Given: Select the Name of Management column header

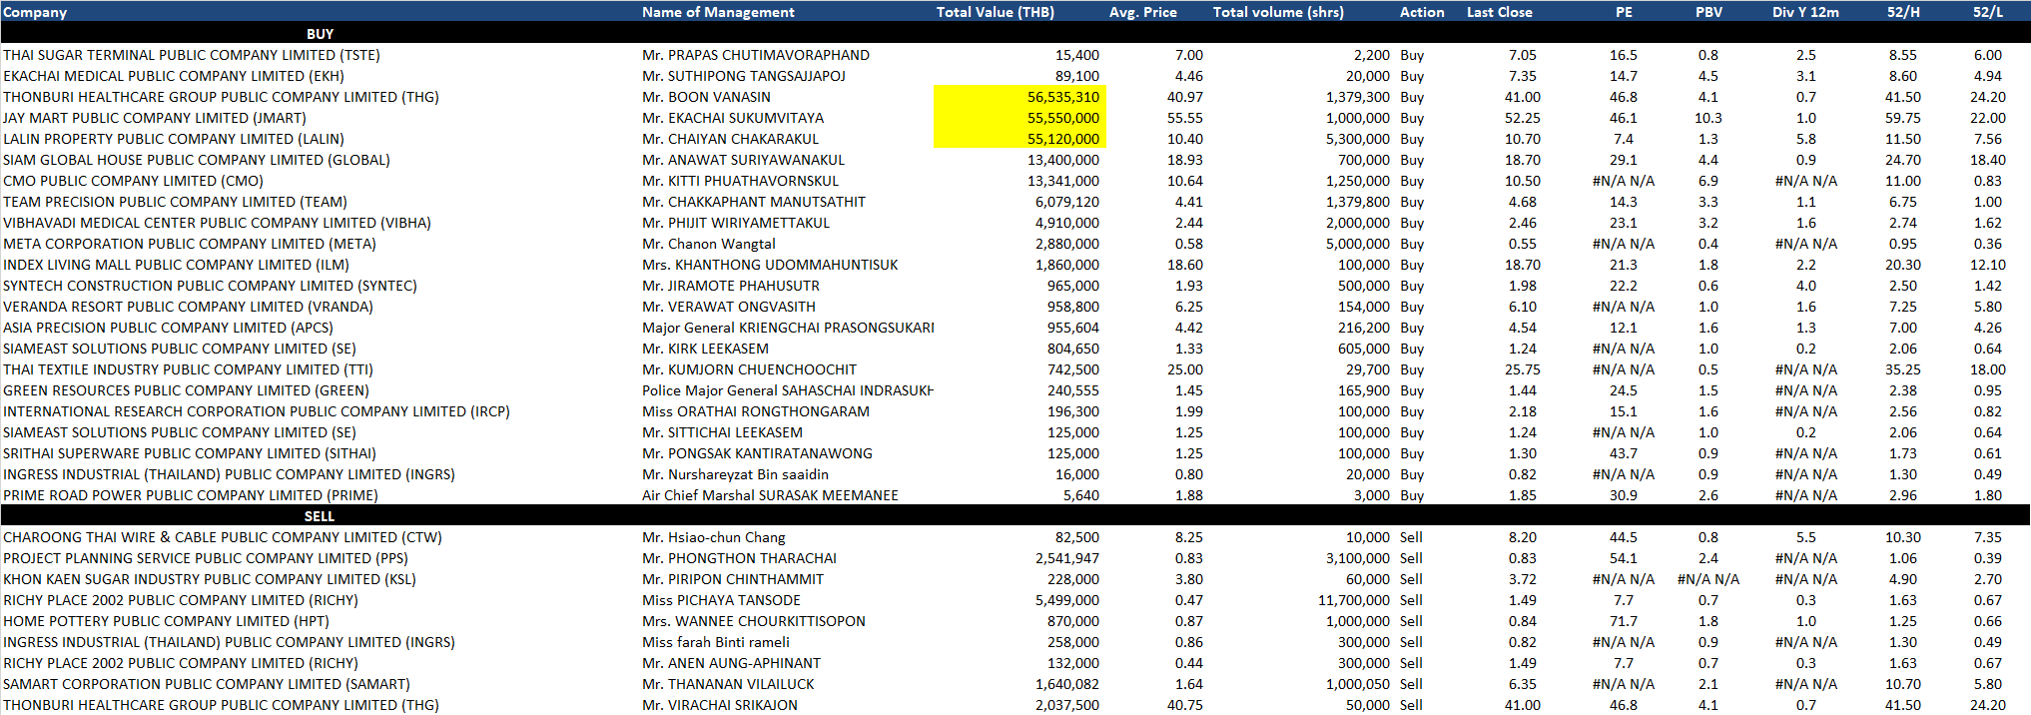Looking at the screenshot, I should tap(718, 12).
